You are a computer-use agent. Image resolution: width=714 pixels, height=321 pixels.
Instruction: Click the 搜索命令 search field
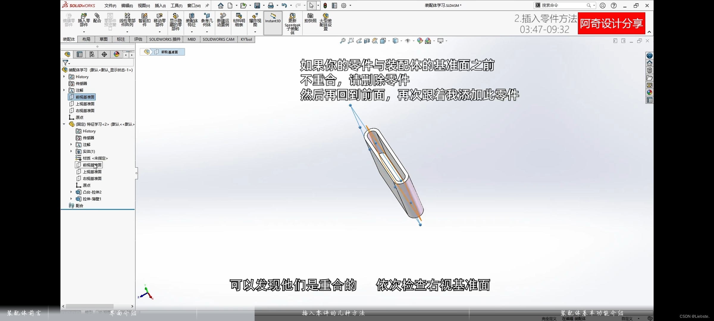tap(562, 5)
